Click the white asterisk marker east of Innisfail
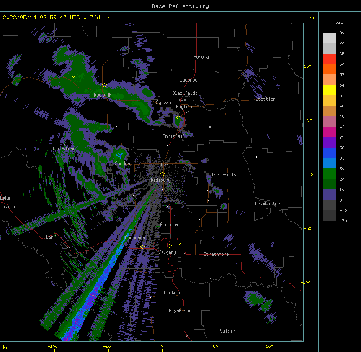 210,127
